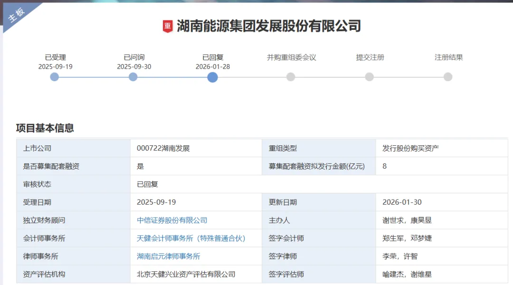Click the 签字律师 label
Viewport: 513px width, 285px height.
[283, 256]
